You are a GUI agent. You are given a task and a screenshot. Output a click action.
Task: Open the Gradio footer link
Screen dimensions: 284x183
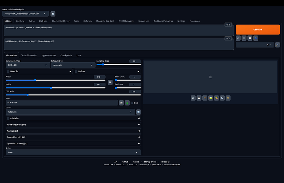[136, 162]
